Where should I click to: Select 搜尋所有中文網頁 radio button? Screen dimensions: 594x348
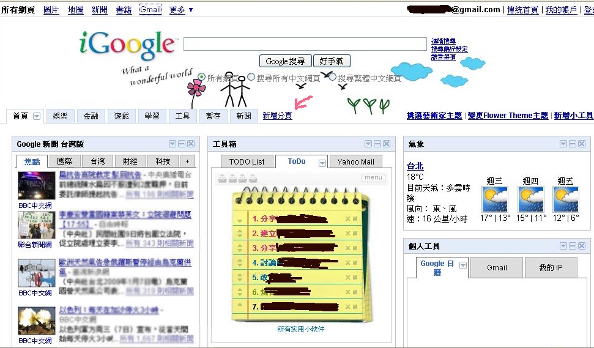point(251,77)
